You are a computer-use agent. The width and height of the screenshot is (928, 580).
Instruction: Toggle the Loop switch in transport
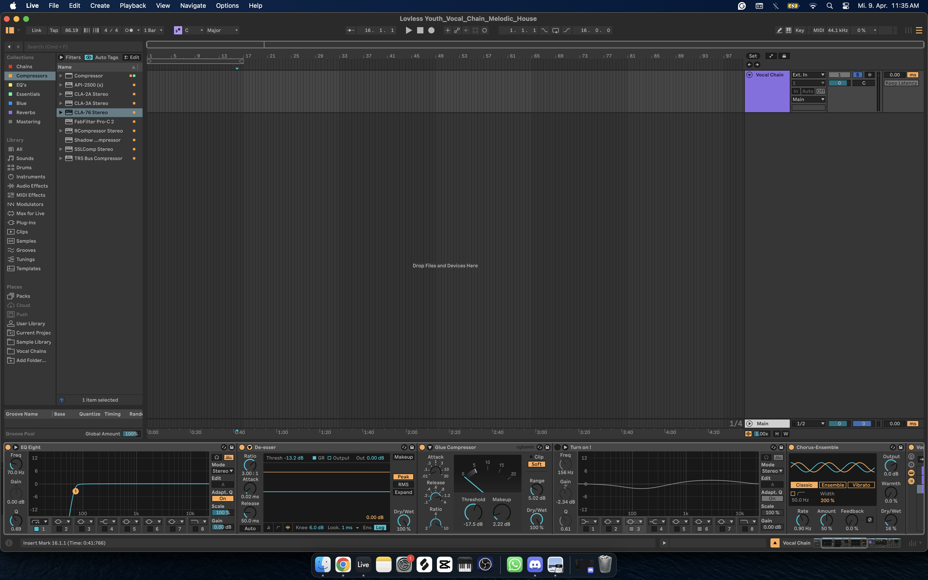555,30
